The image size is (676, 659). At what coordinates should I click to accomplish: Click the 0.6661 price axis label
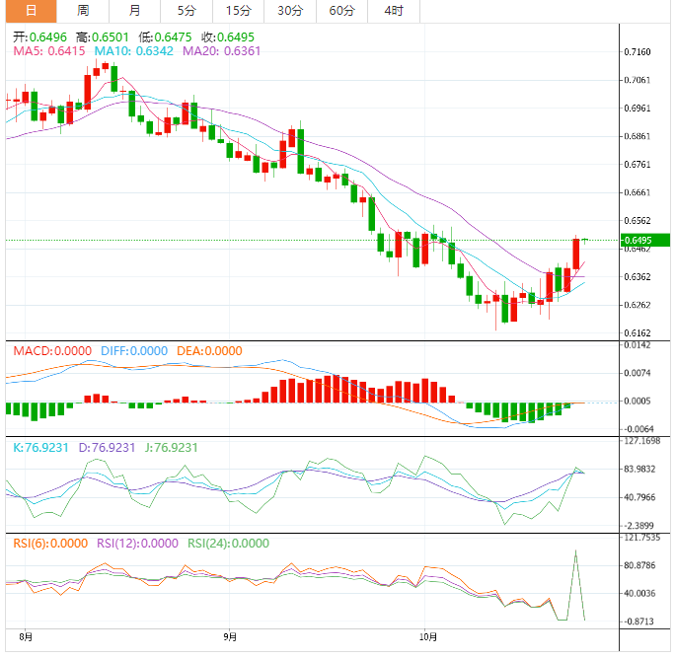click(638, 192)
